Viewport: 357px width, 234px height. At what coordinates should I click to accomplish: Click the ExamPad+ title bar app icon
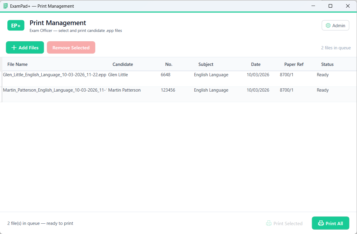click(x=5, y=6)
